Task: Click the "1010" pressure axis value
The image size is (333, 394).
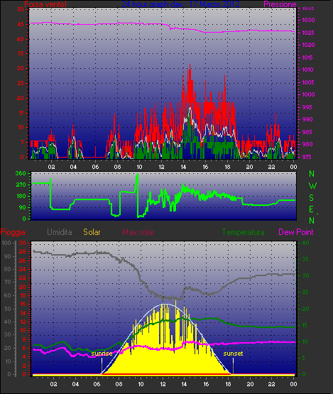Action: (307, 70)
